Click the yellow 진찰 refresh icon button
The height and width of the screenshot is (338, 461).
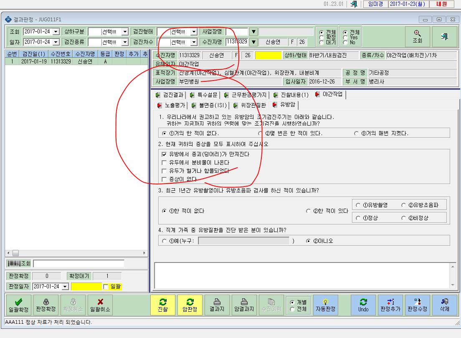pos(162,305)
